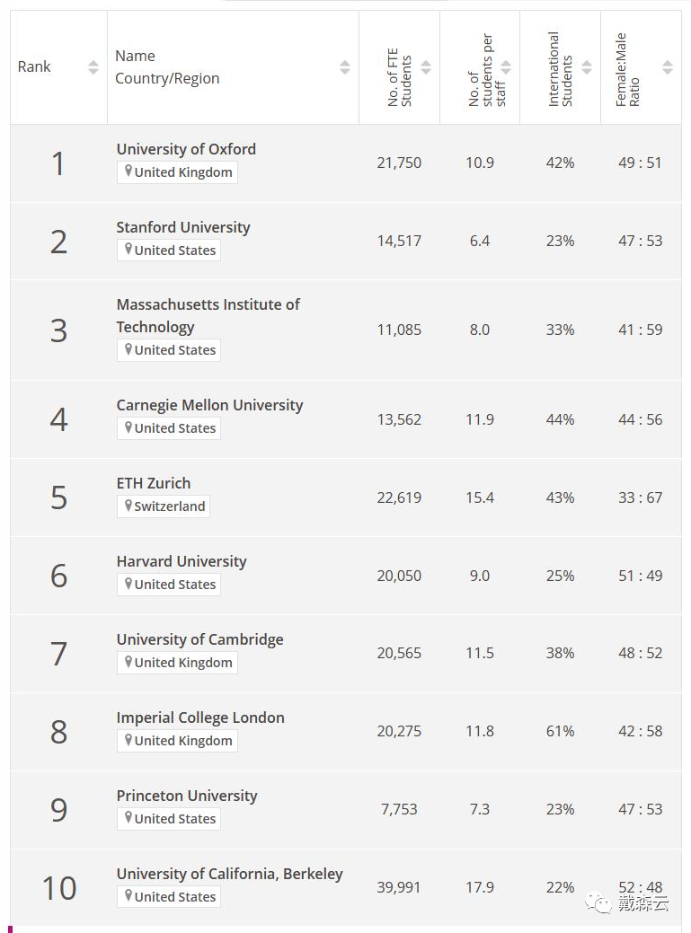Click location pin beside Switzerland
The image size is (691, 933).
[x=128, y=506]
